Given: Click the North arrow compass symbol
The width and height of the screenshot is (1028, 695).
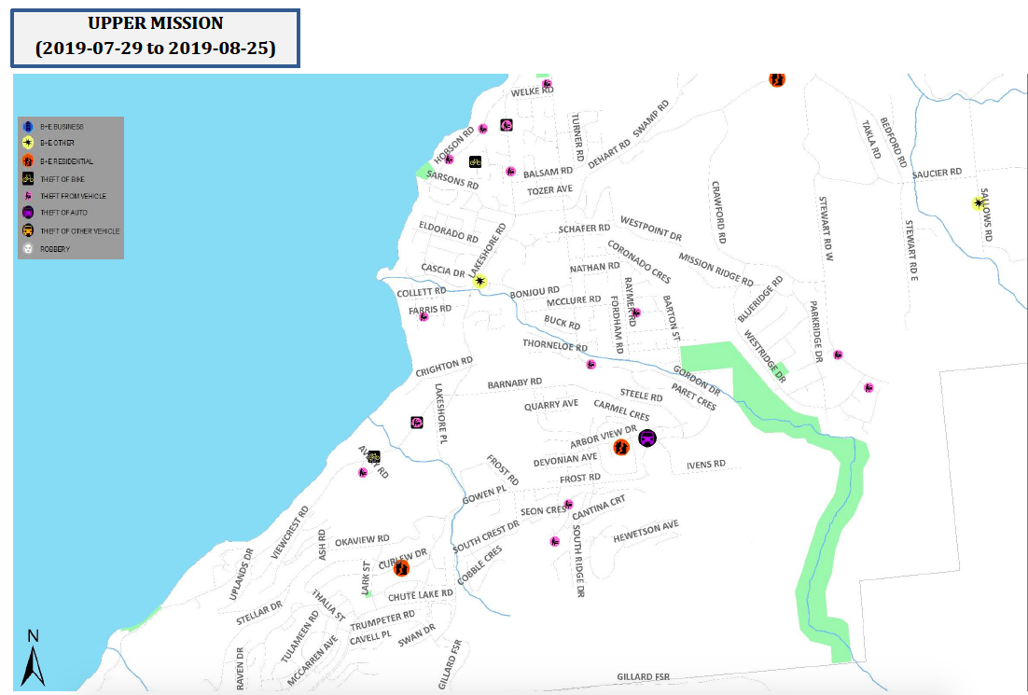Looking at the screenshot, I should click(x=33, y=659).
